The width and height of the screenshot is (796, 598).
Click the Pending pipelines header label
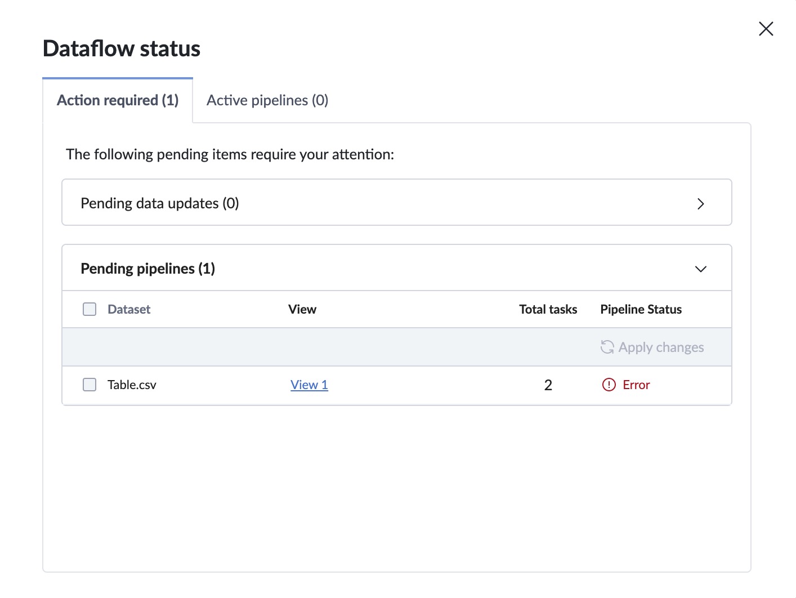click(x=147, y=268)
